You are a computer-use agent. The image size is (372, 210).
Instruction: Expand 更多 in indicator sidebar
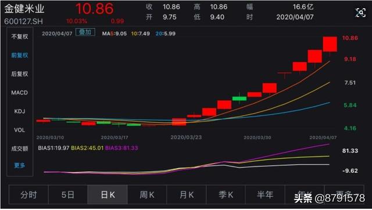(x=20, y=165)
